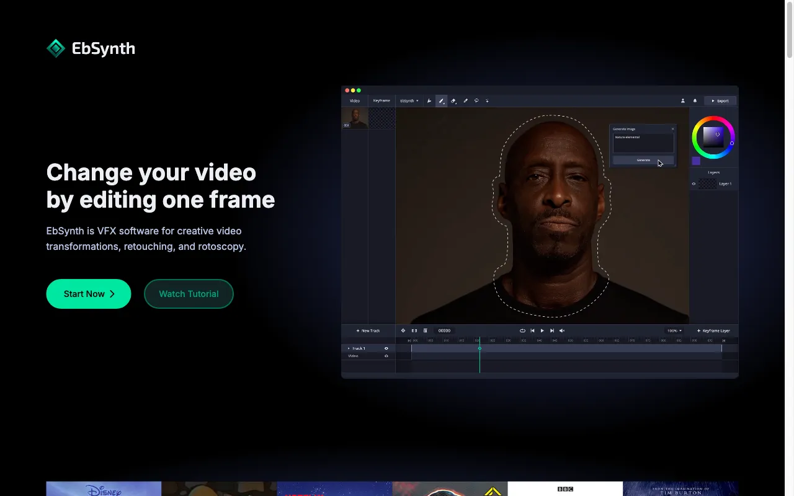The image size is (794, 496).
Task: Pick a hue on the color wheel ring
Action: point(713,119)
